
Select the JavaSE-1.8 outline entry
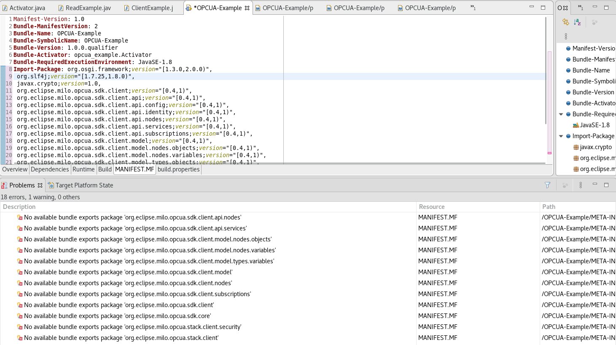click(x=591, y=125)
